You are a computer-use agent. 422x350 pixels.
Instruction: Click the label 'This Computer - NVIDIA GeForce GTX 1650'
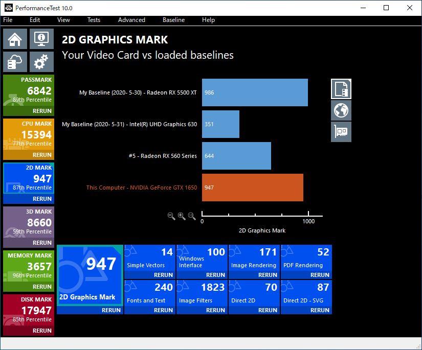click(x=142, y=188)
